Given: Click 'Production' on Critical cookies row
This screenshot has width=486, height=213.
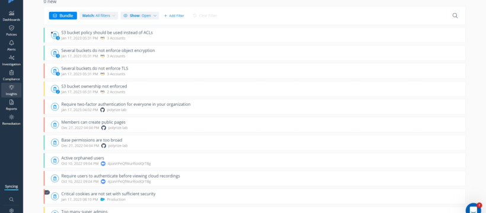Looking at the screenshot, I should [x=116, y=199].
